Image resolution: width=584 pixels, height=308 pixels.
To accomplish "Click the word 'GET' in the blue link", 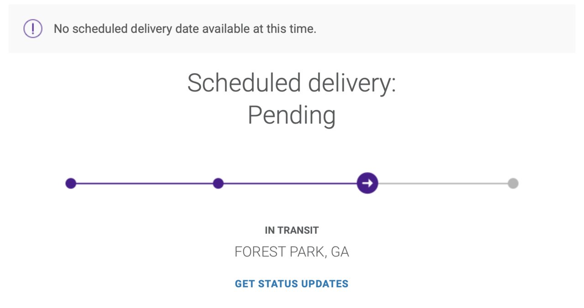I will tap(245, 284).
